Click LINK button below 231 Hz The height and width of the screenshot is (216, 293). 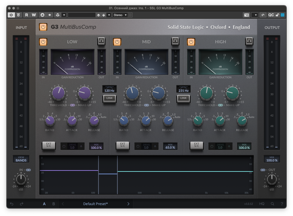tap(183, 98)
